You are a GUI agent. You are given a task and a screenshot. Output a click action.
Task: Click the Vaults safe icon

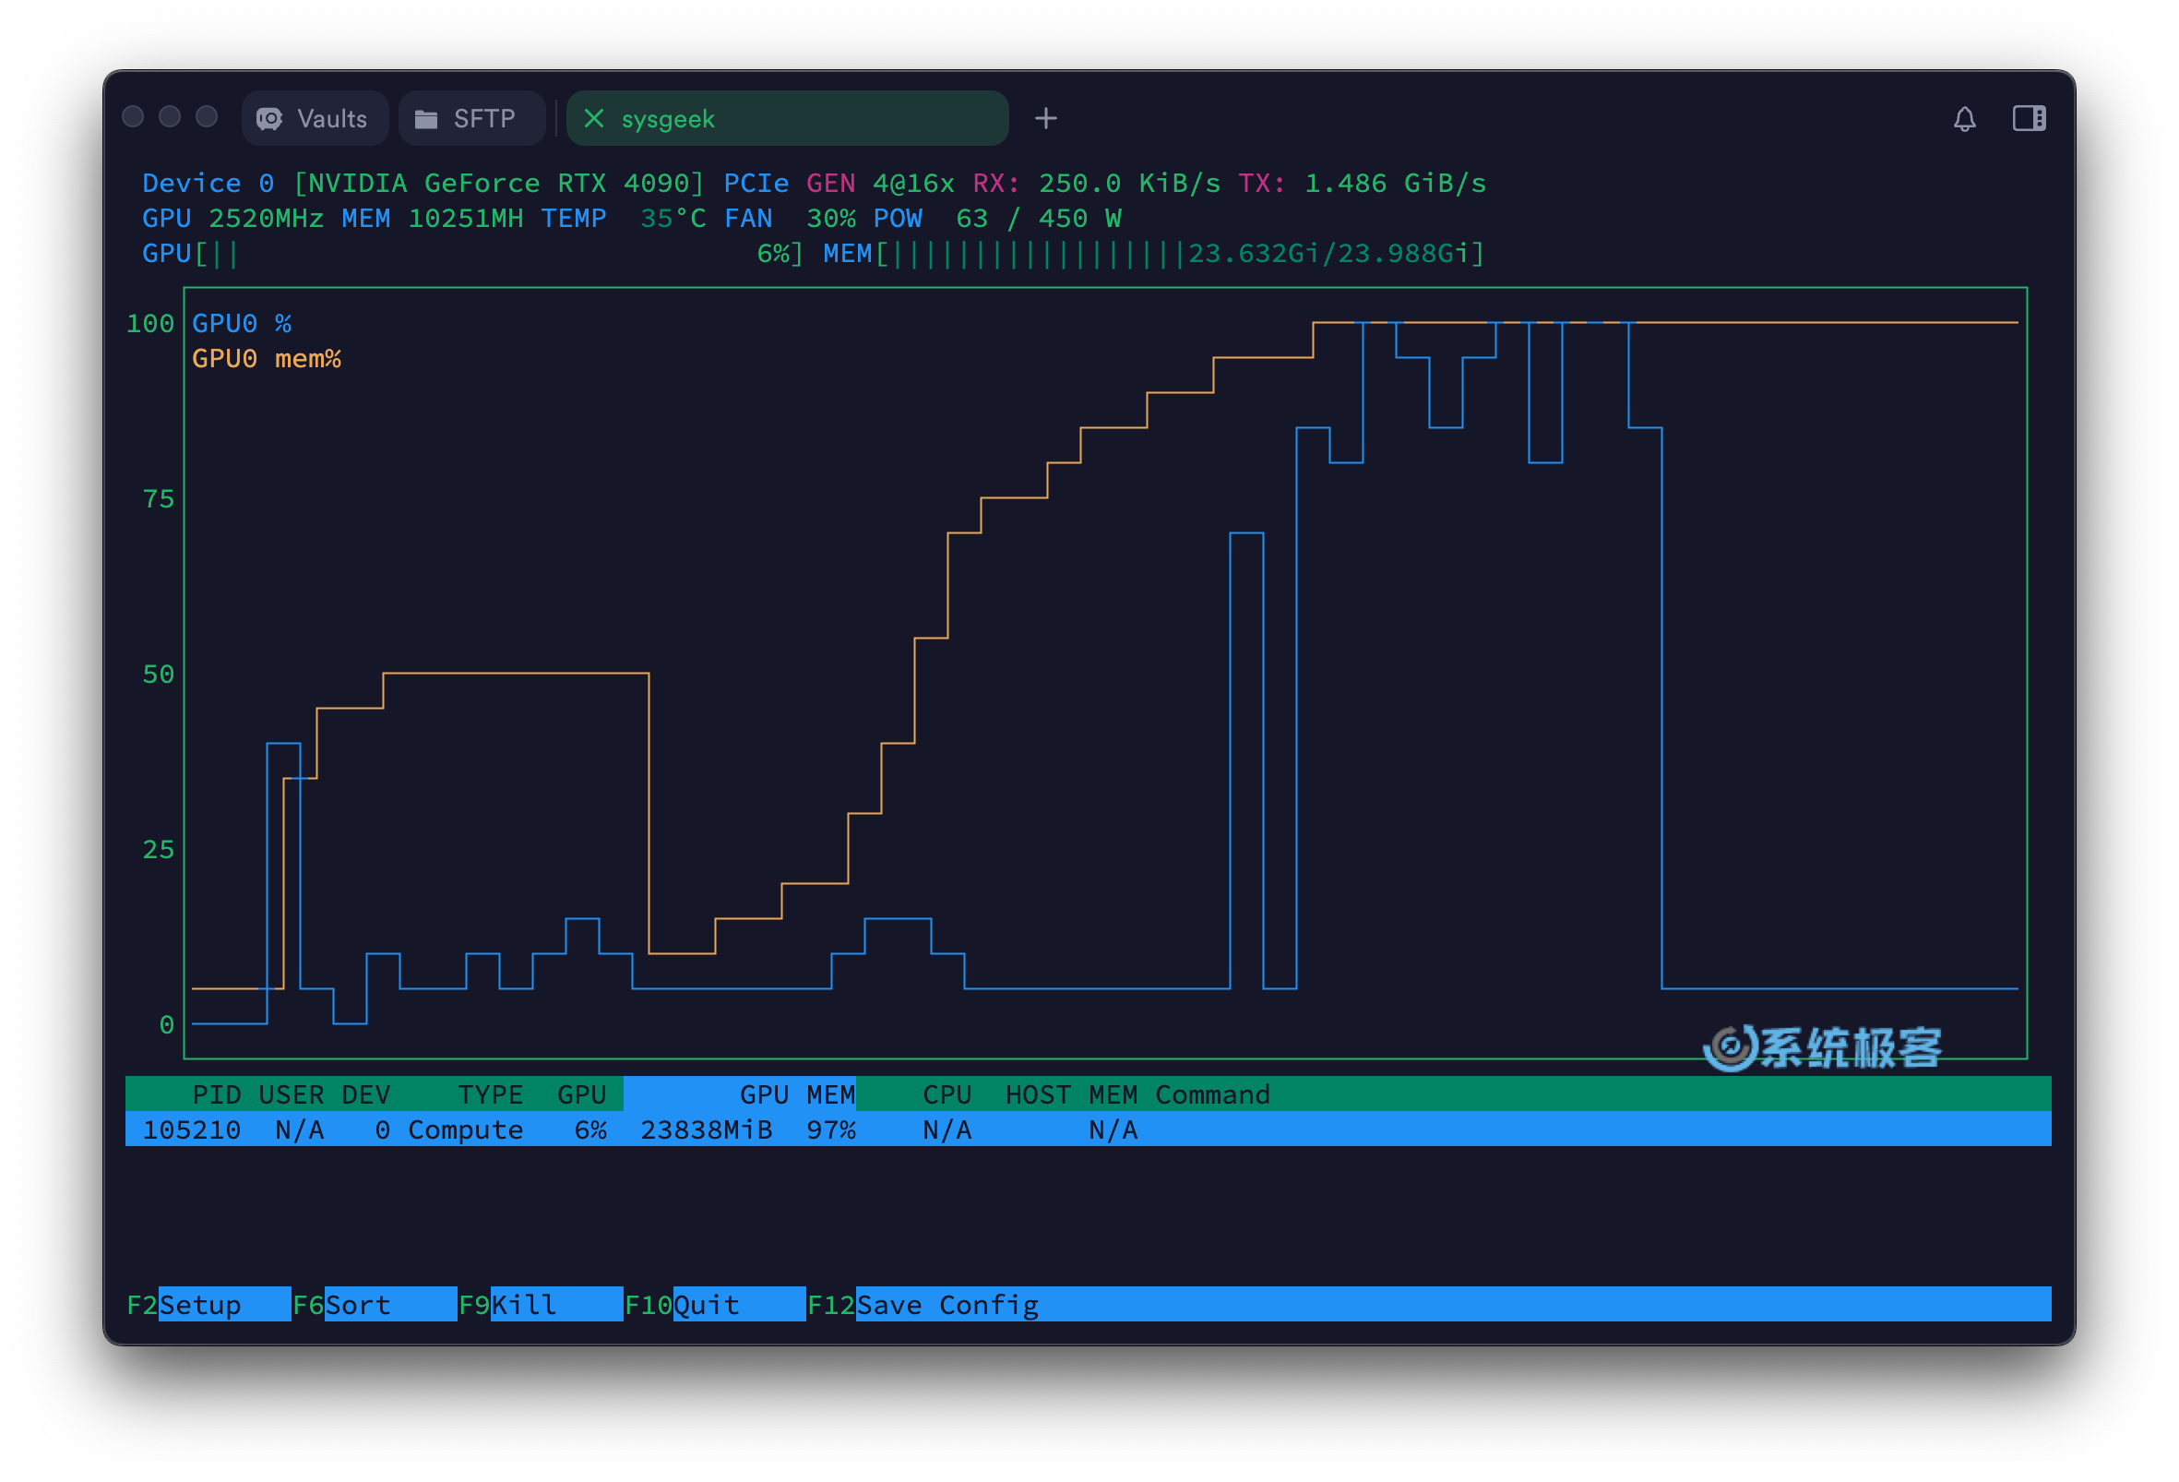269,119
